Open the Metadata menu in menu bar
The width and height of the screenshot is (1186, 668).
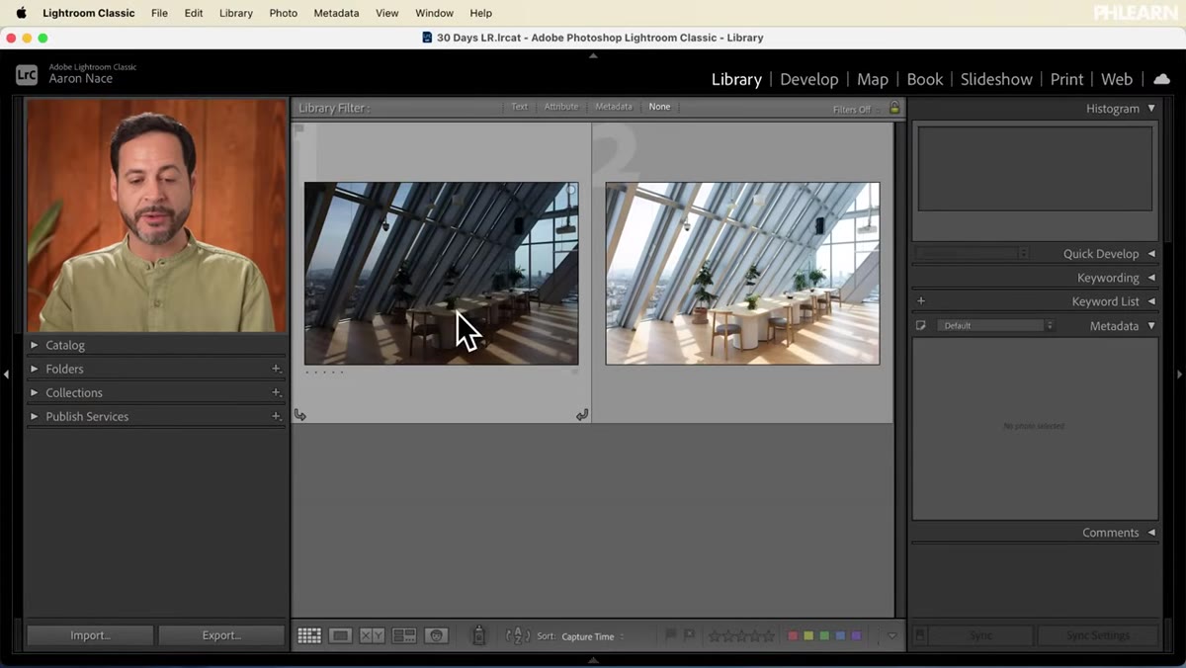point(336,13)
